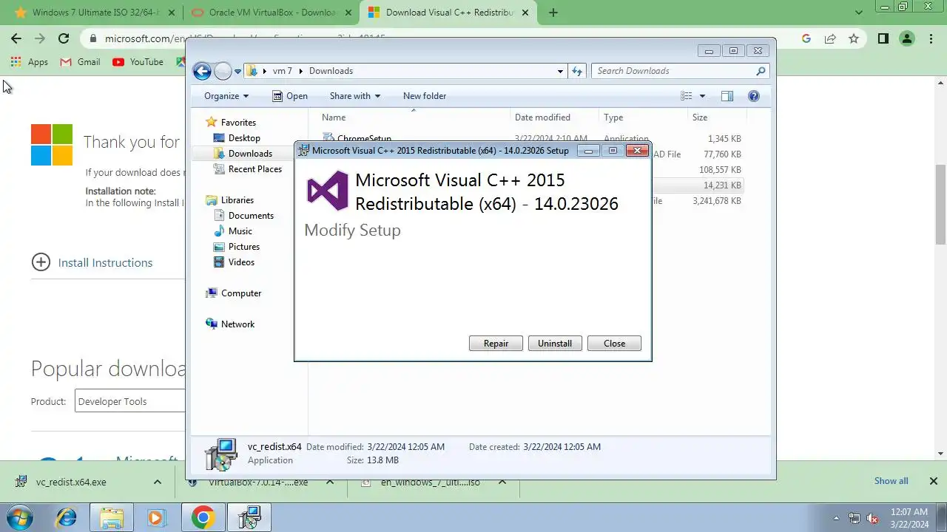Open Apps bookmark shortcut
This screenshot has width=947, height=532.
tap(30, 62)
